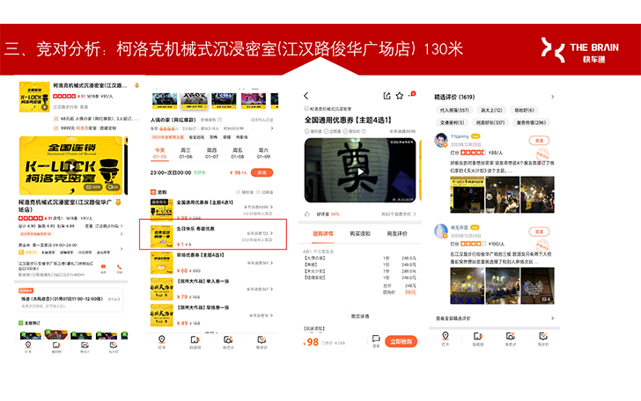Toggle the 随时退 filter in 团购 section
Image resolution: width=641 pixels, height=401 pixels.
point(245,192)
